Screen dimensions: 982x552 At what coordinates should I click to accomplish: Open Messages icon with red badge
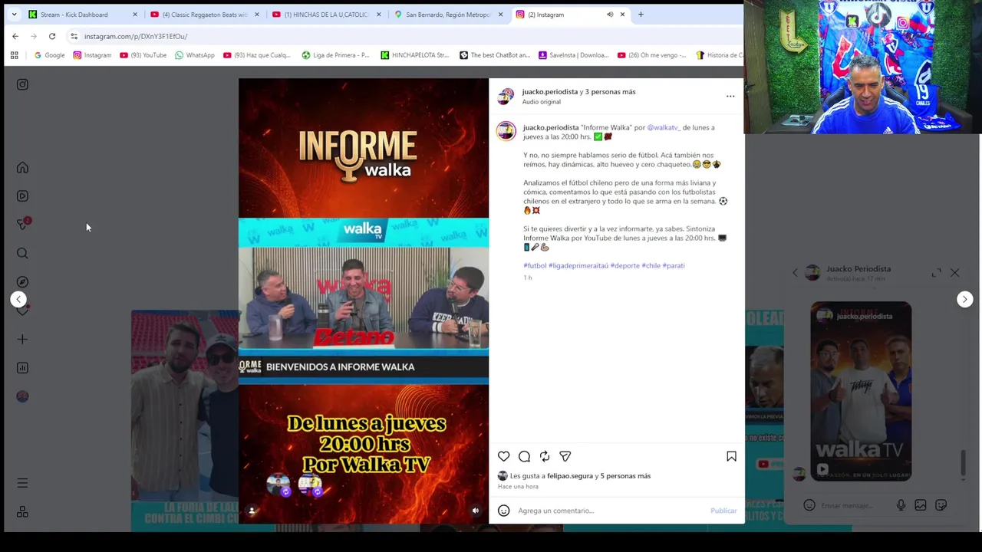[23, 224]
